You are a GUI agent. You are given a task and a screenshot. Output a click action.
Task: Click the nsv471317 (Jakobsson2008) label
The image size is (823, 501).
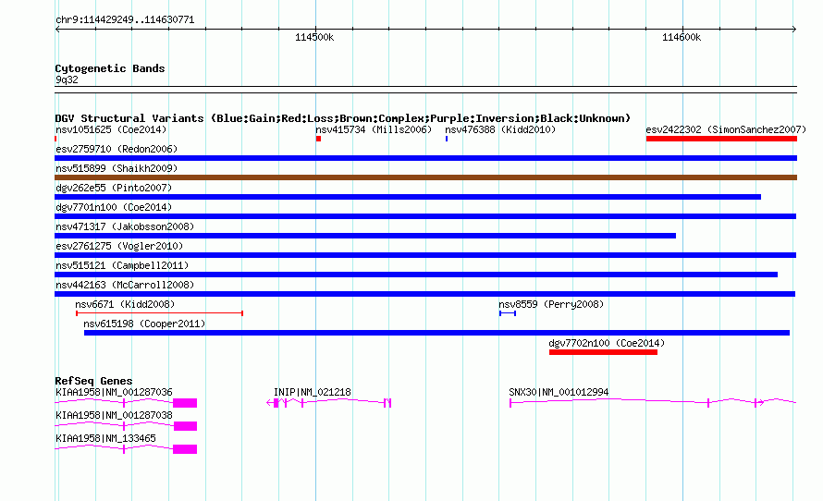(125, 226)
